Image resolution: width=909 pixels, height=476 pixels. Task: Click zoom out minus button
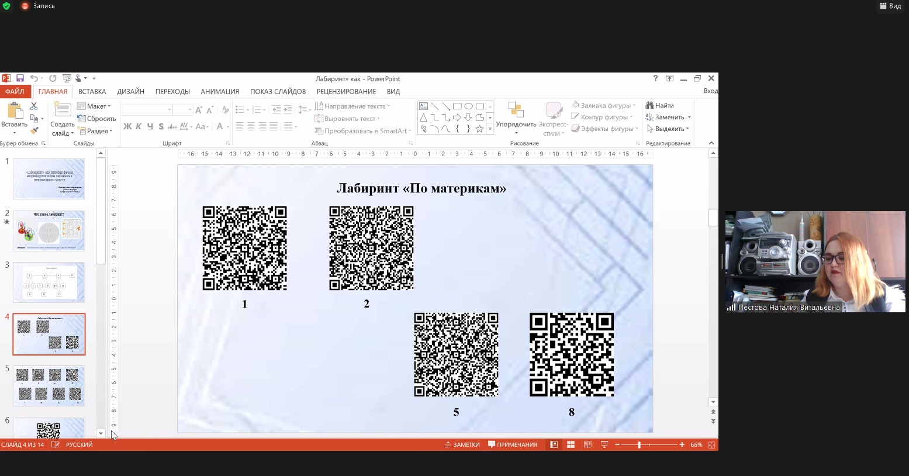pyautogui.click(x=617, y=445)
